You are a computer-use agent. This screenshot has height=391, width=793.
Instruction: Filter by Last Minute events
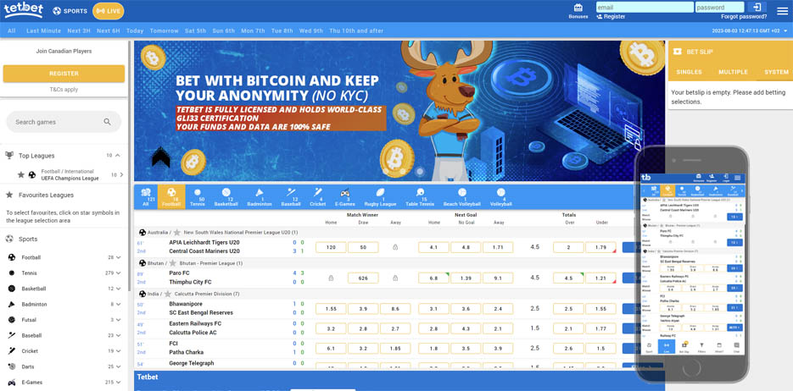click(x=43, y=30)
